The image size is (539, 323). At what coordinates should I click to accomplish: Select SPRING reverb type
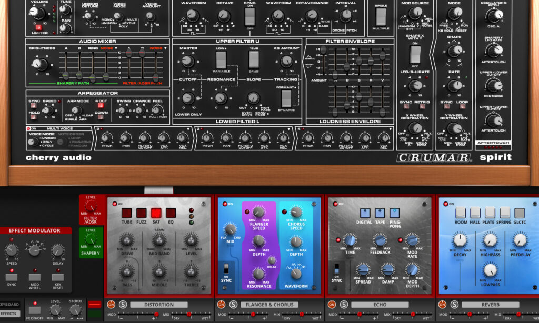505,213
